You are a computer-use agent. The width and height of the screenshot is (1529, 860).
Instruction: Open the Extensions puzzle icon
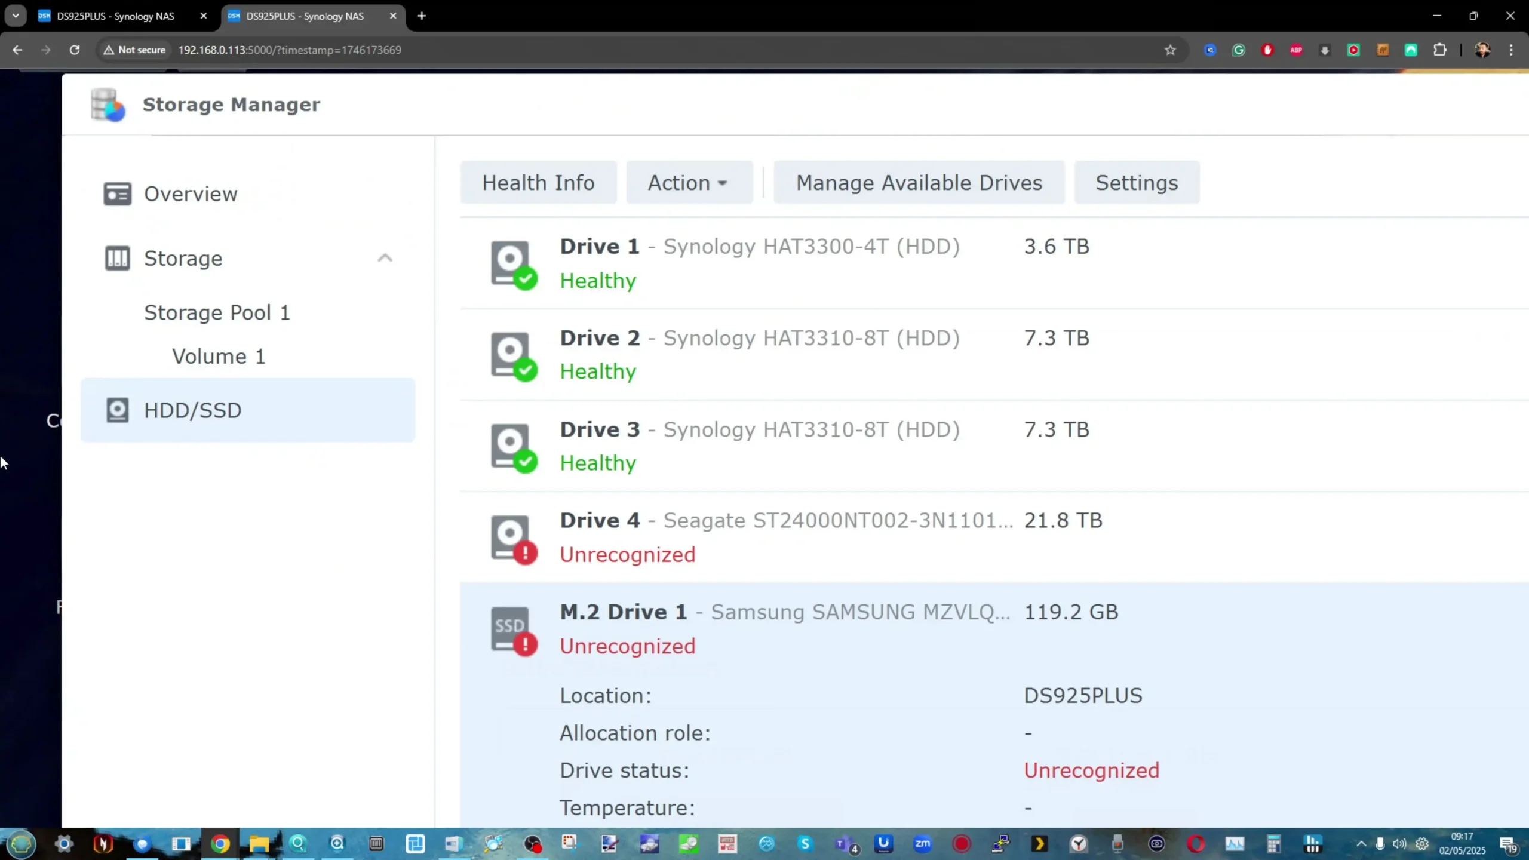point(1440,50)
